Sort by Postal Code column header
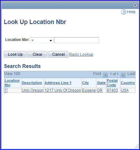Viewport: 140px width, 150px height. [112, 83]
